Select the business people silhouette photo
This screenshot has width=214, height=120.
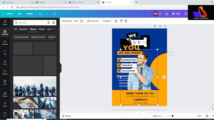[x=35, y=86]
